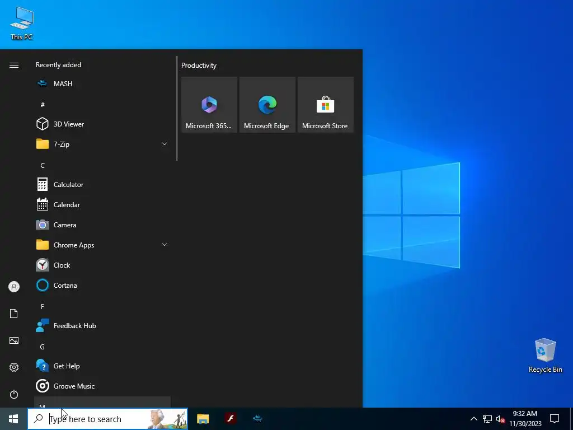Screen dimensions: 573x430
Task: Expand Chrome Apps folder chevron
Action: click(x=165, y=245)
